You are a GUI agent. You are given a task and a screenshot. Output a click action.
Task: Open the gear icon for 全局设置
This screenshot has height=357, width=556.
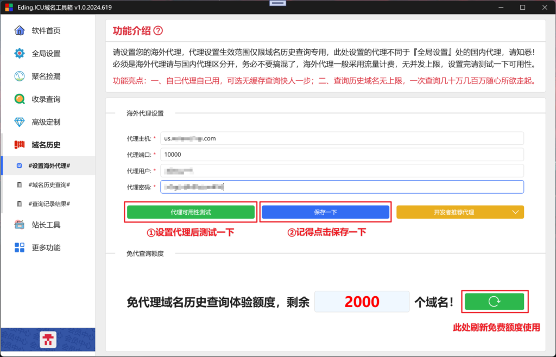(x=20, y=54)
